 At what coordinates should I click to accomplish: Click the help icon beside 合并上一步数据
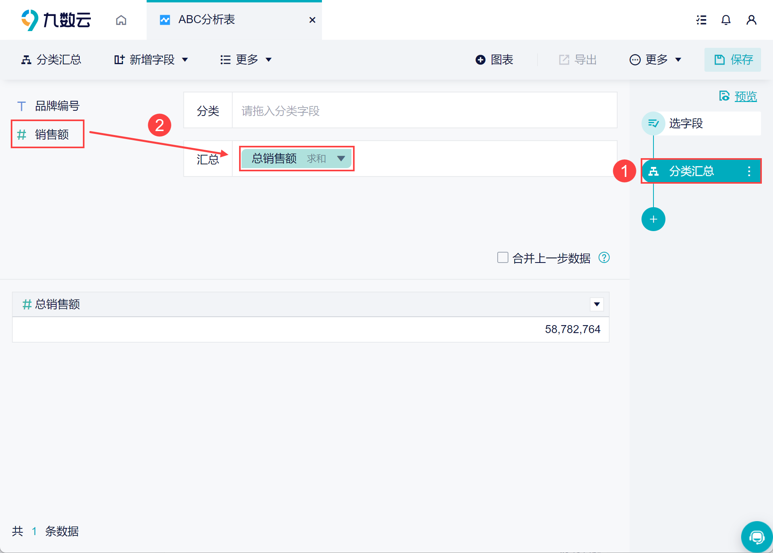[x=604, y=258]
